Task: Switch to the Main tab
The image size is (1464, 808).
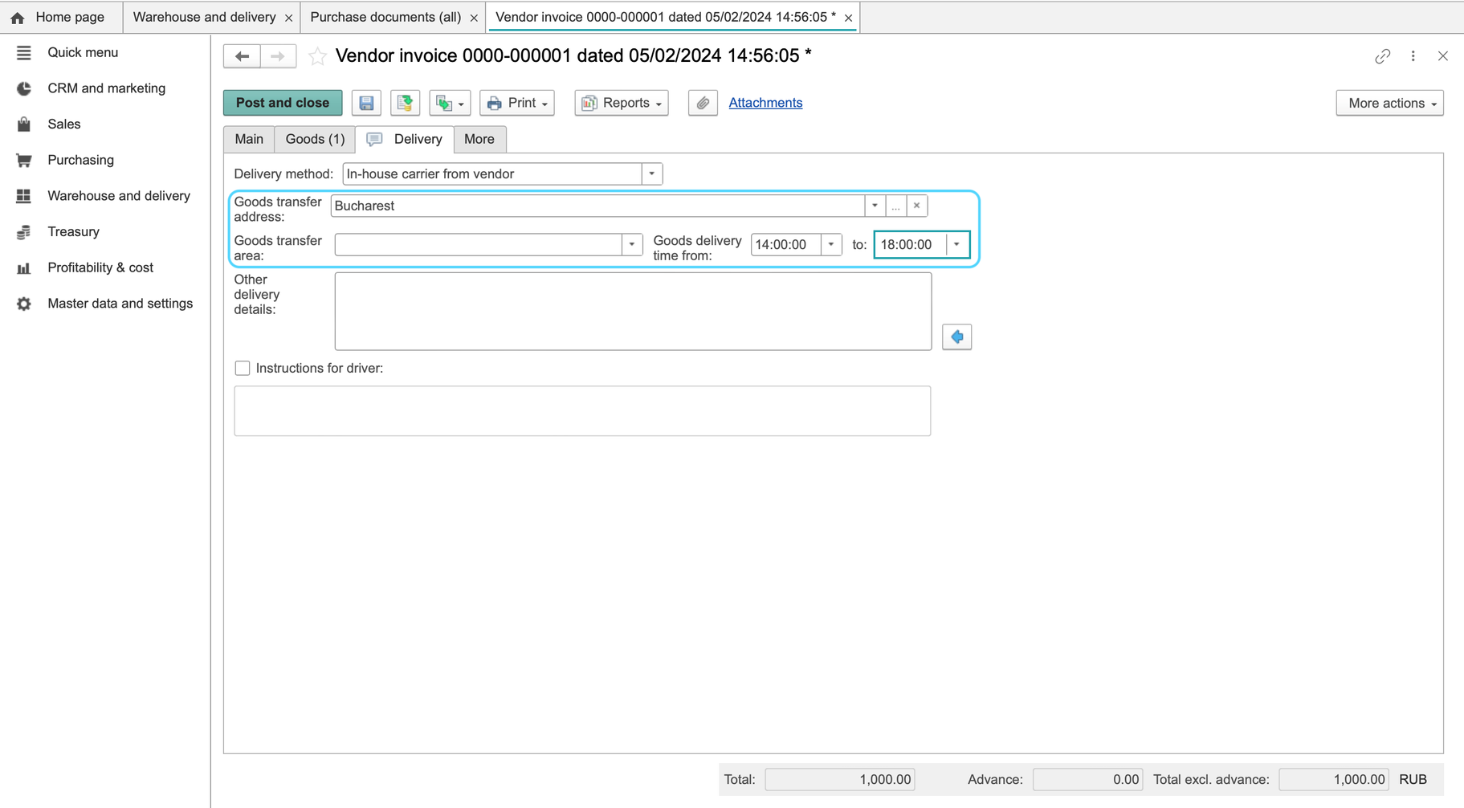Action: click(249, 139)
